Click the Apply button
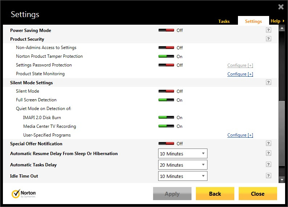 click(x=172, y=194)
